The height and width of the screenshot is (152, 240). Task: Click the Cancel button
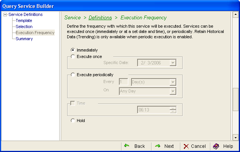195,146
